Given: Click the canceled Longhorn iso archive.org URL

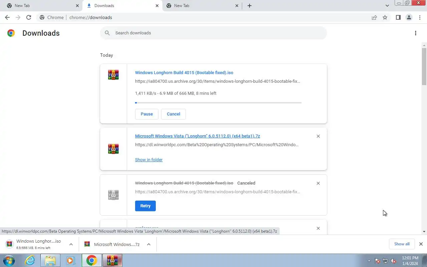Looking at the screenshot, I should click(x=218, y=192).
